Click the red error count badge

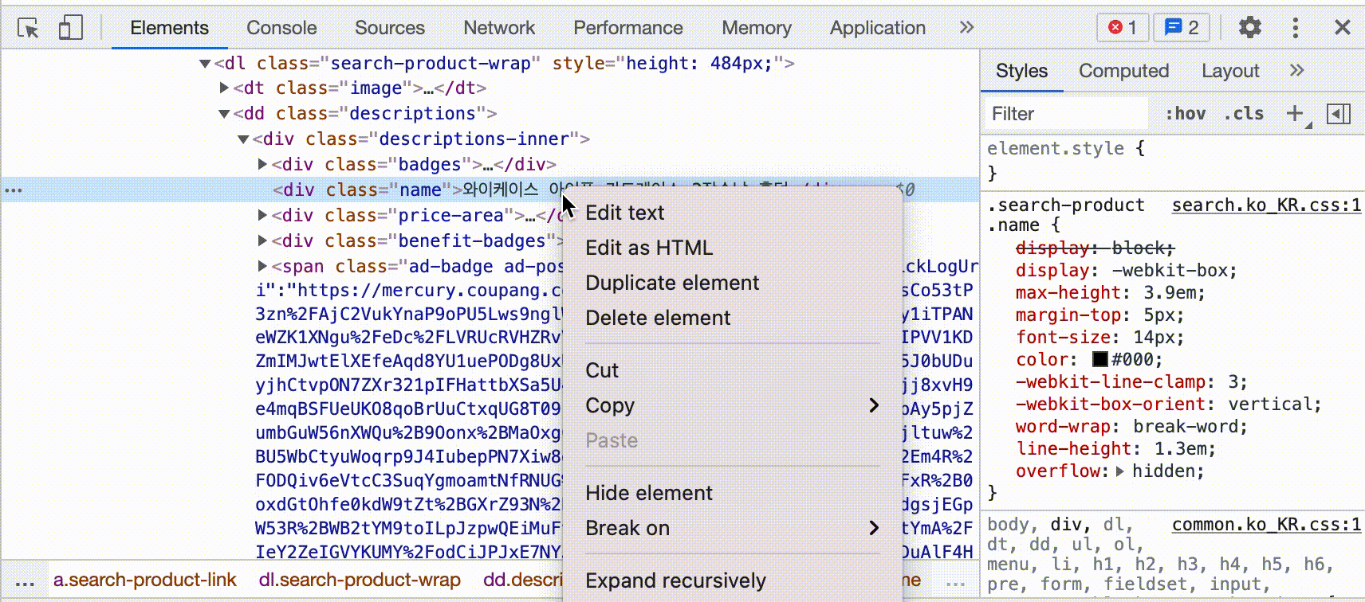1123,28
